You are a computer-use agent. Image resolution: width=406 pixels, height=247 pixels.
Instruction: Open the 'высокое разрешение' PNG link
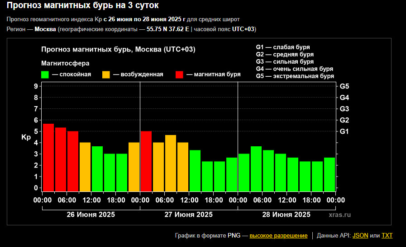pyautogui.click(x=278, y=236)
